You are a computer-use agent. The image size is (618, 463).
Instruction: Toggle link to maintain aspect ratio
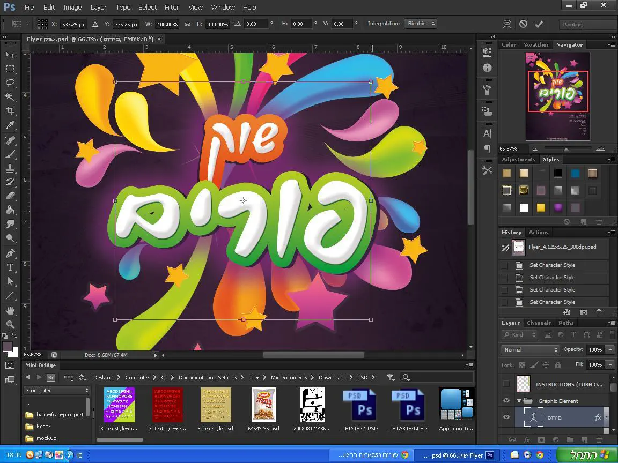pos(187,24)
